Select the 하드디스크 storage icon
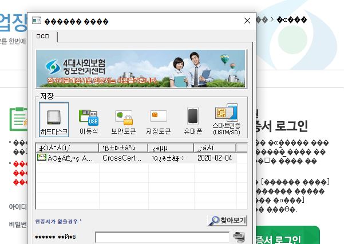344x244 pixels. point(54,119)
